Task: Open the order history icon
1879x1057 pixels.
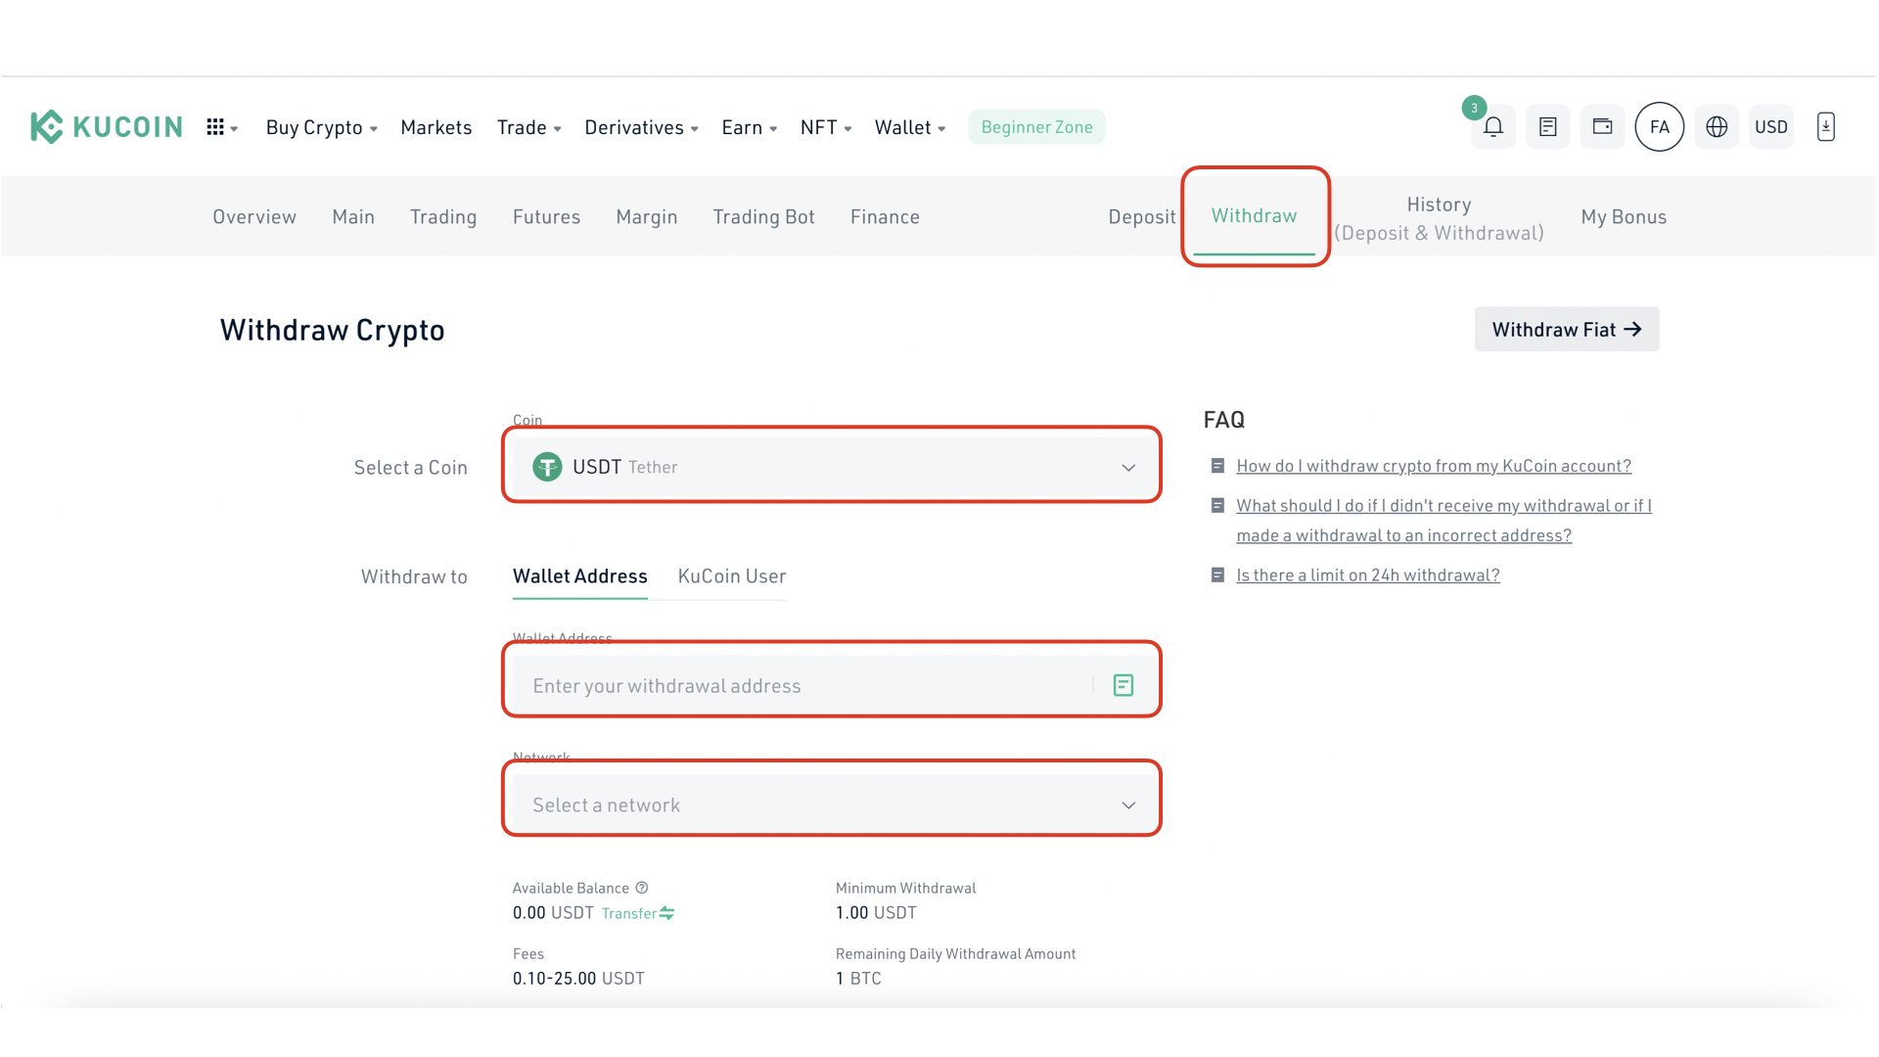Action: pos(1547,126)
